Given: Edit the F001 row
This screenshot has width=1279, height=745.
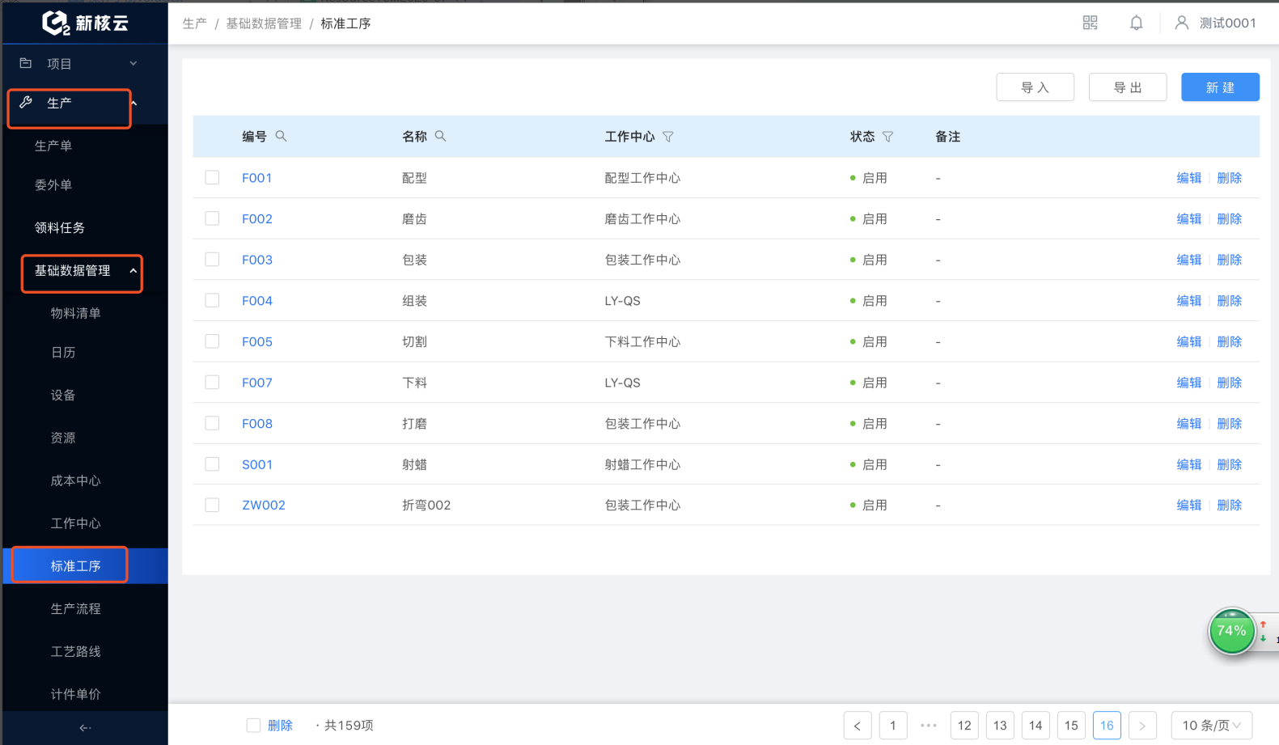Looking at the screenshot, I should (1188, 178).
